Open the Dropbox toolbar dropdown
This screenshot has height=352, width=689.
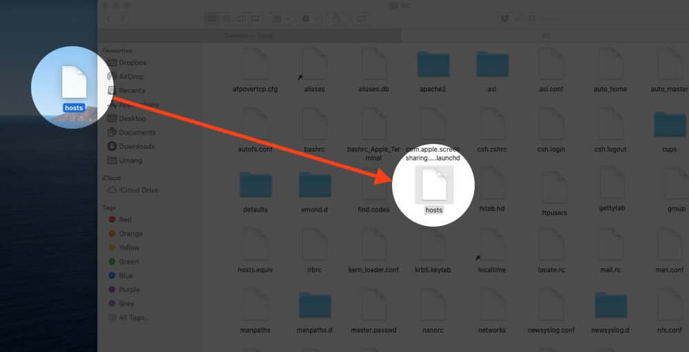point(509,19)
